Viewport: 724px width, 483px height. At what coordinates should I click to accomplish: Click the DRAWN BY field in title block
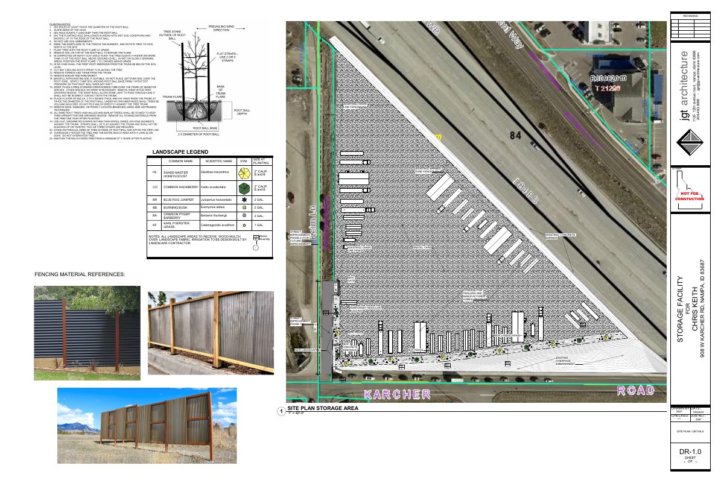tap(681, 409)
